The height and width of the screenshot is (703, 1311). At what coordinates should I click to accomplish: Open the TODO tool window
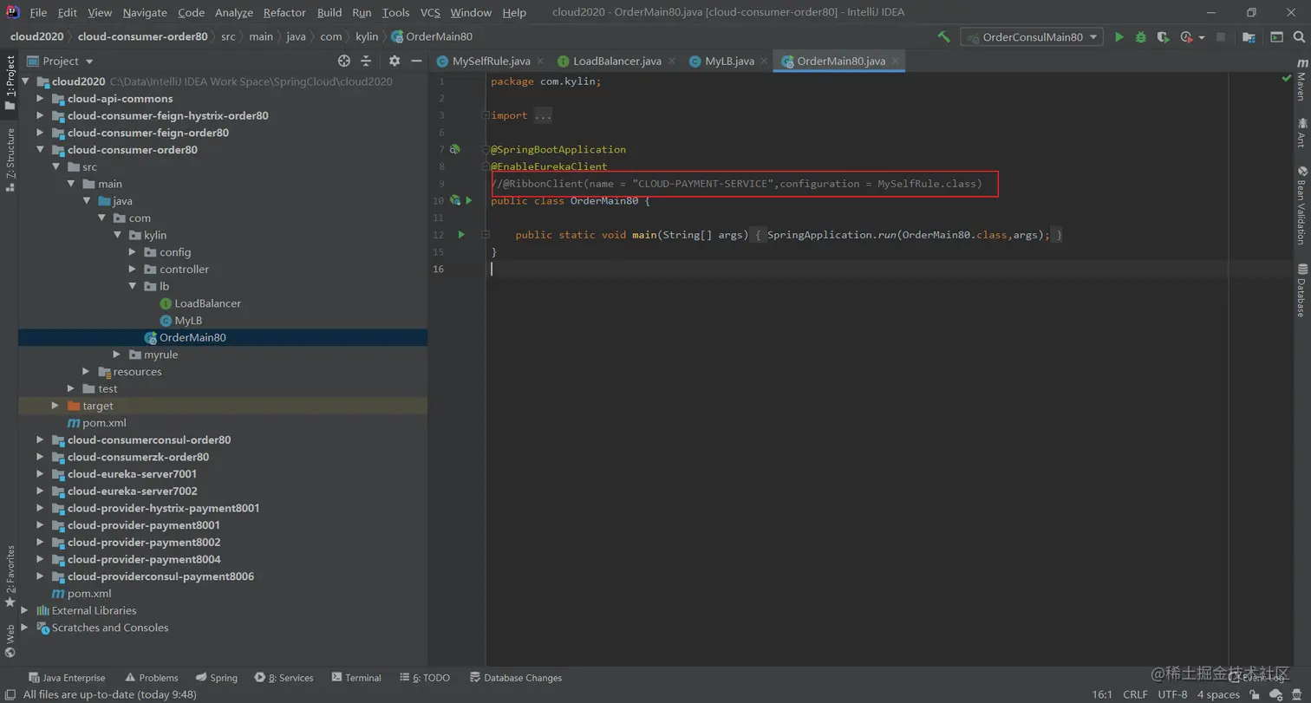(x=425, y=678)
